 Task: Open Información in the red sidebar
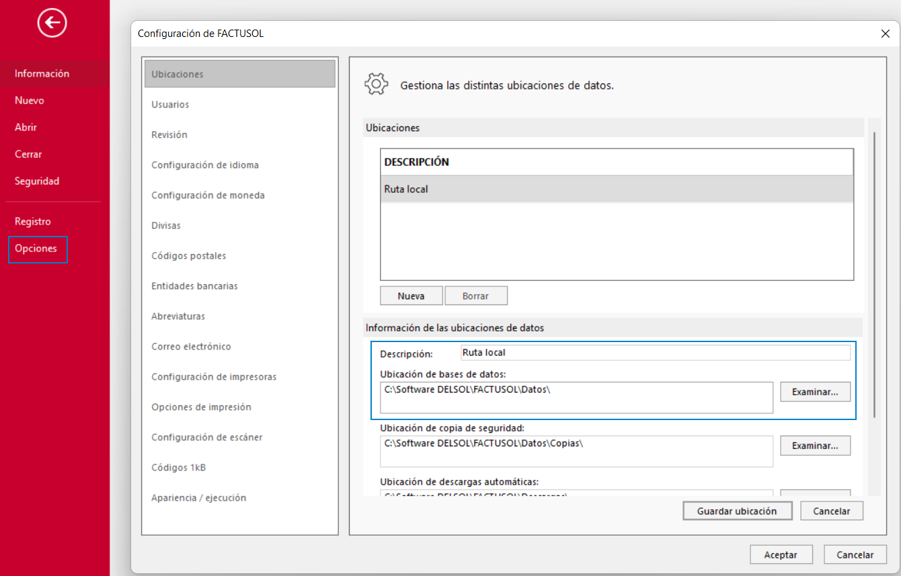point(42,74)
